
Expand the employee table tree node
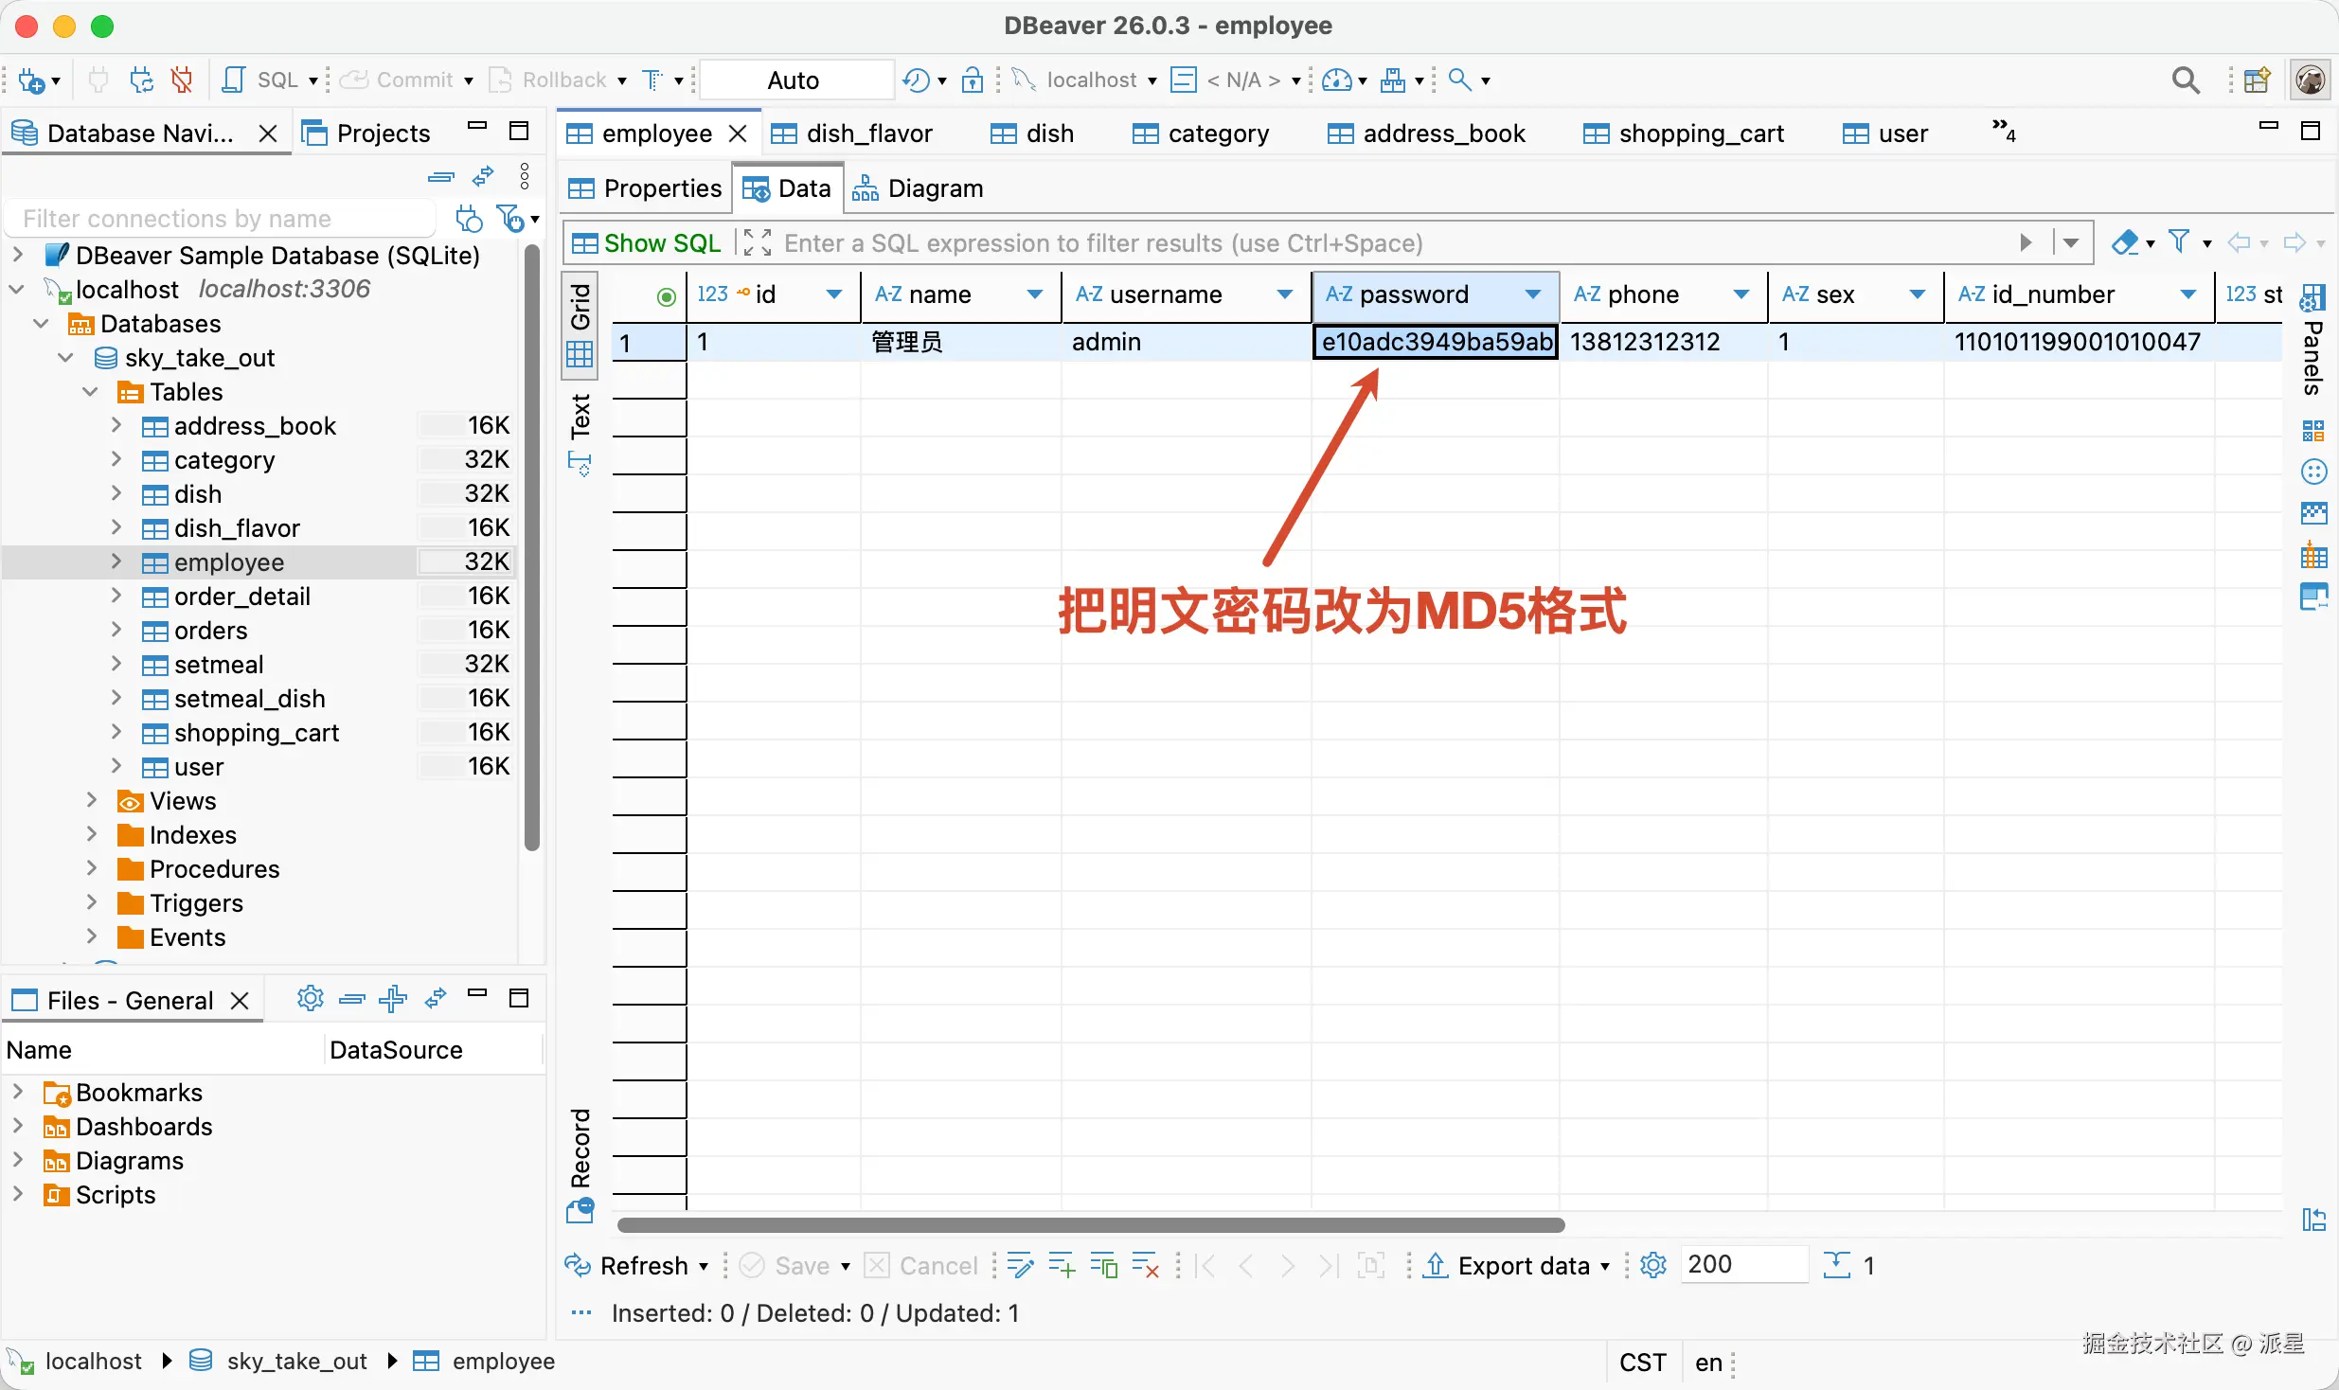click(x=116, y=561)
